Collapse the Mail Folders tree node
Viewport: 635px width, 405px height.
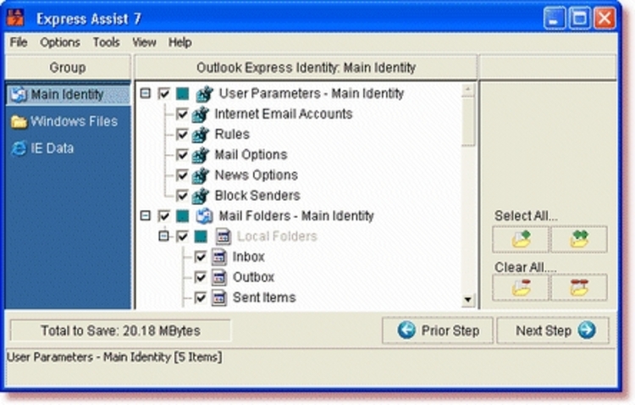click(146, 216)
